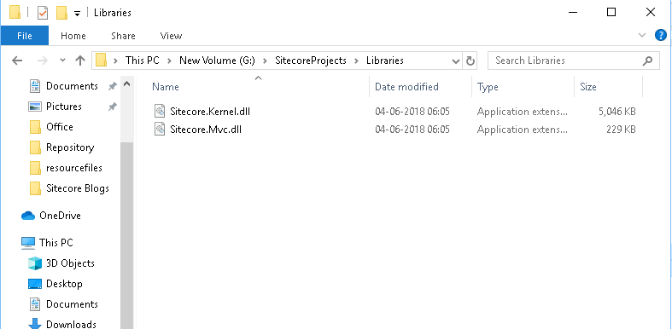Viewport: 672px width, 329px height.
Task: Click the Properties quick access toolbar icon
Action: (x=43, y=13)
